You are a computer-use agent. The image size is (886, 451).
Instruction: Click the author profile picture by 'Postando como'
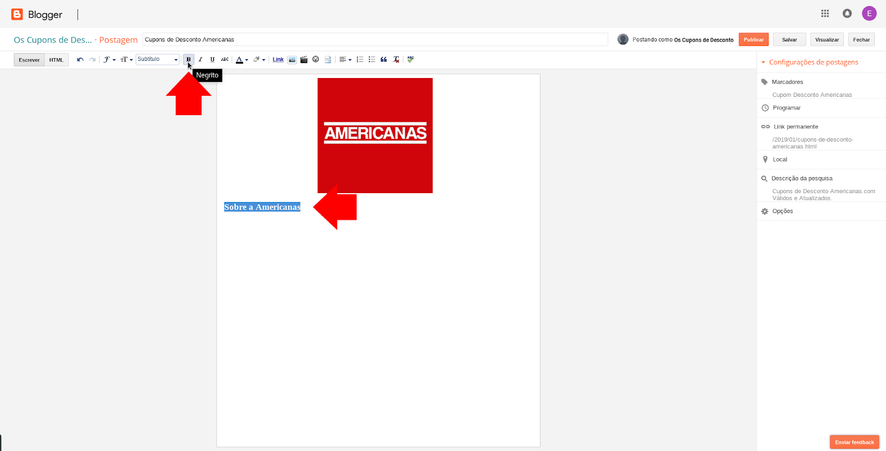[623, 39]
